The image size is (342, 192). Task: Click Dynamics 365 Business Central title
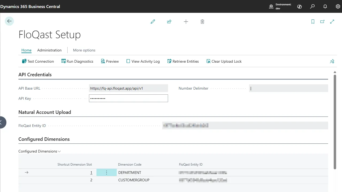[30, 6]
